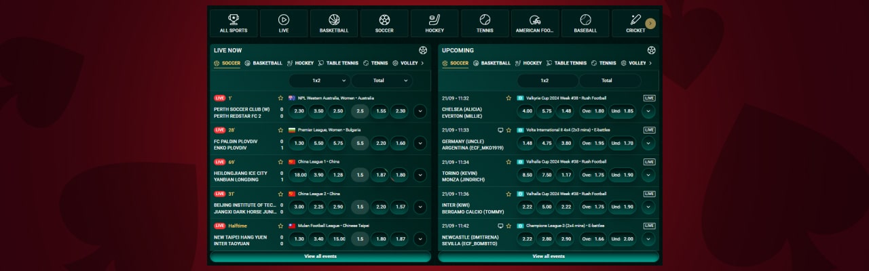Favorite the NPL Western Australia match star
The height and width of the screenshot is (271, 869).
click(x=280, y=98)
